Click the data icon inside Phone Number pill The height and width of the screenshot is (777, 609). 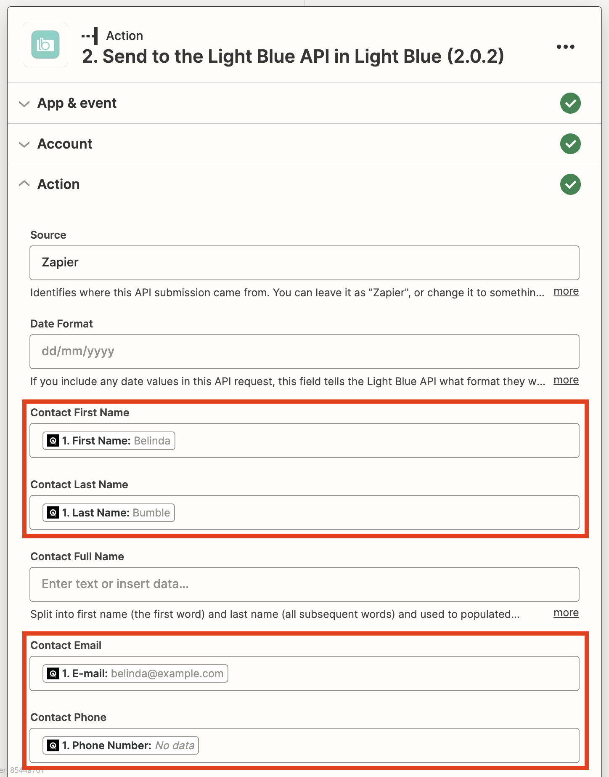(x=52, y=745)
